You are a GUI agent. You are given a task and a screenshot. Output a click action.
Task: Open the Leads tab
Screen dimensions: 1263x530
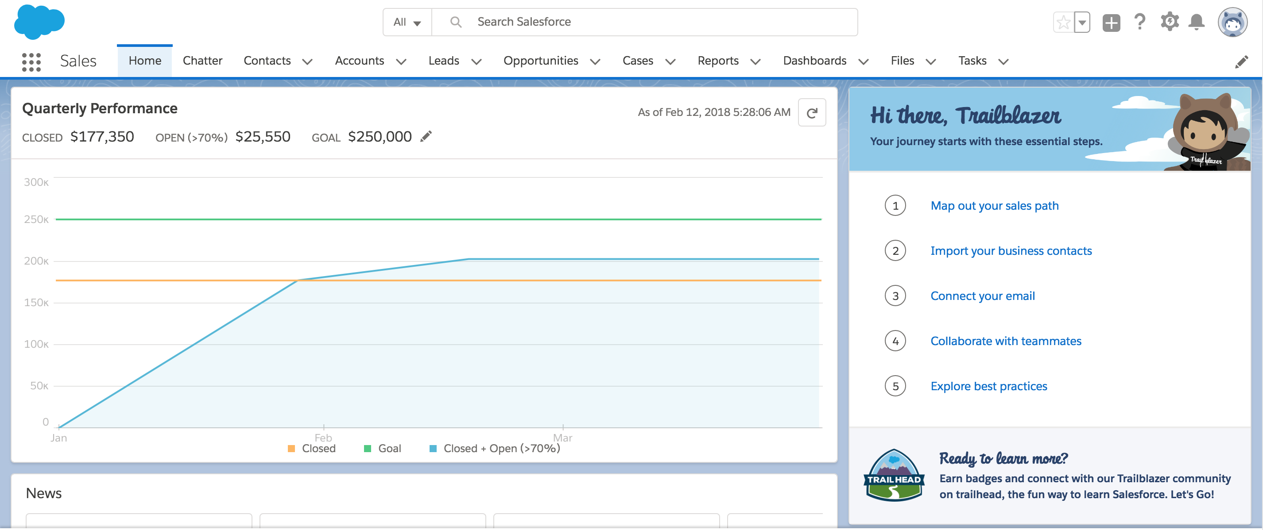[444, 61]
